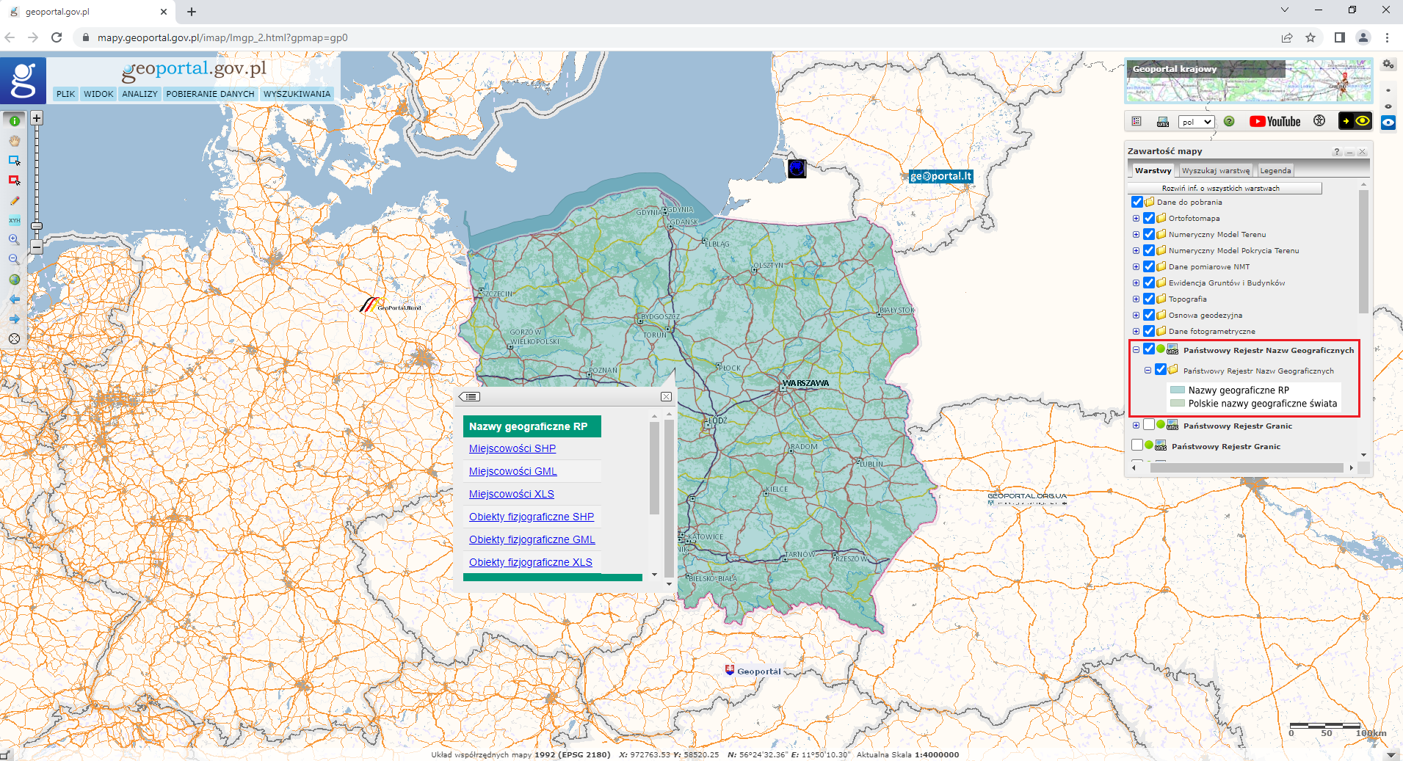This screenshot has width=1403, height=761.
Task: Activate the pan hand tool
Action: (x=14, y=140)
